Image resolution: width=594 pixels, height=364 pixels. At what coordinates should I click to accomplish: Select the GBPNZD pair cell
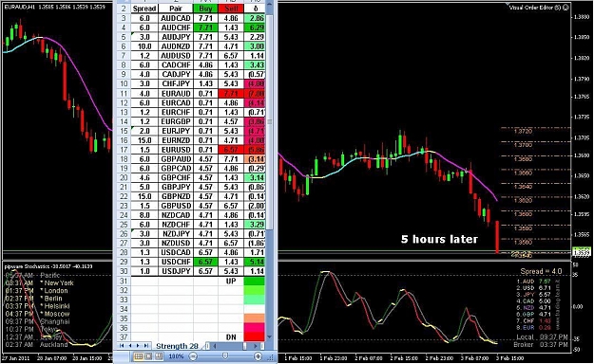176,196
